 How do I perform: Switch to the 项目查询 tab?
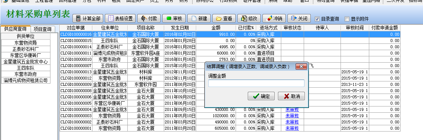(x=43, y=29)
